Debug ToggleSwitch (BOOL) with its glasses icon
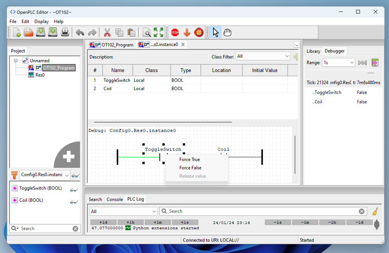This screenshot has height=253, width=389. pyautogui.click(x=74, y=190)
